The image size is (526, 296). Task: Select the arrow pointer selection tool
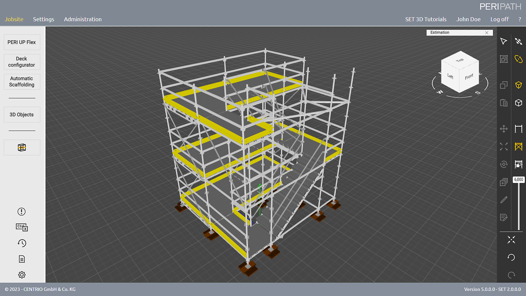click(503, 41)
